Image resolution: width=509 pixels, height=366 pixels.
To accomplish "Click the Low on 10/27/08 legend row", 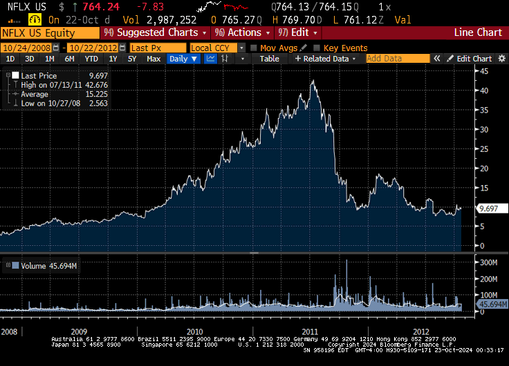I will [x=61, y=104].
